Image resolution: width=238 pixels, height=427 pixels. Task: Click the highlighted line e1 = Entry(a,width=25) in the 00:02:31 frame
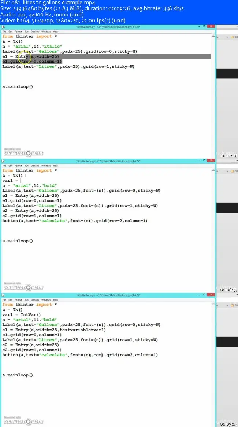click(x=30, y=56)
